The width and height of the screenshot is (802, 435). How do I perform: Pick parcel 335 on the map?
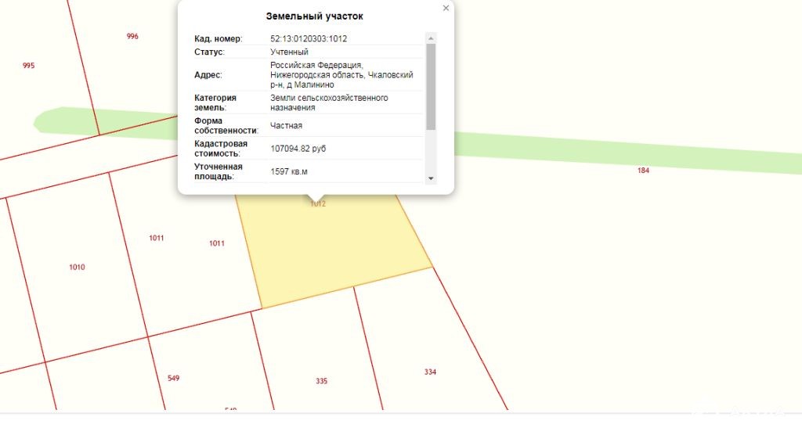pos(321,381)
